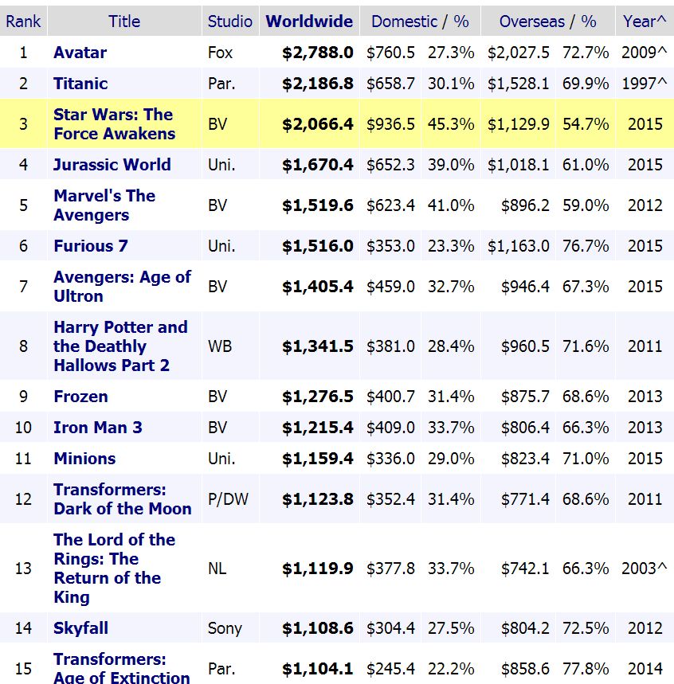
Task: Open the Minions movie link
Action: pyautogui.click(x=84, y=459)
